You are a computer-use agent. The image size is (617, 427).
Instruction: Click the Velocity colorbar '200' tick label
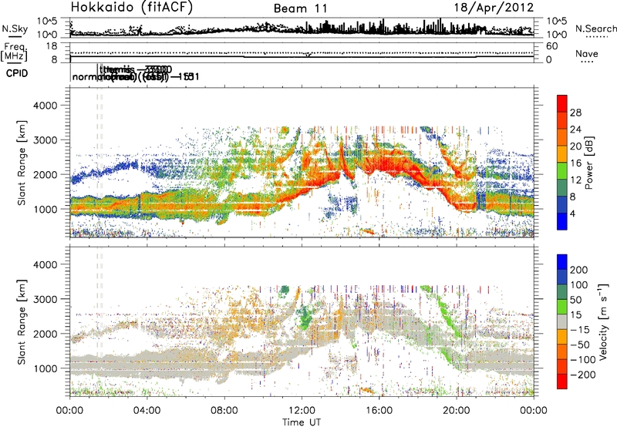click(x=579, y=270)
